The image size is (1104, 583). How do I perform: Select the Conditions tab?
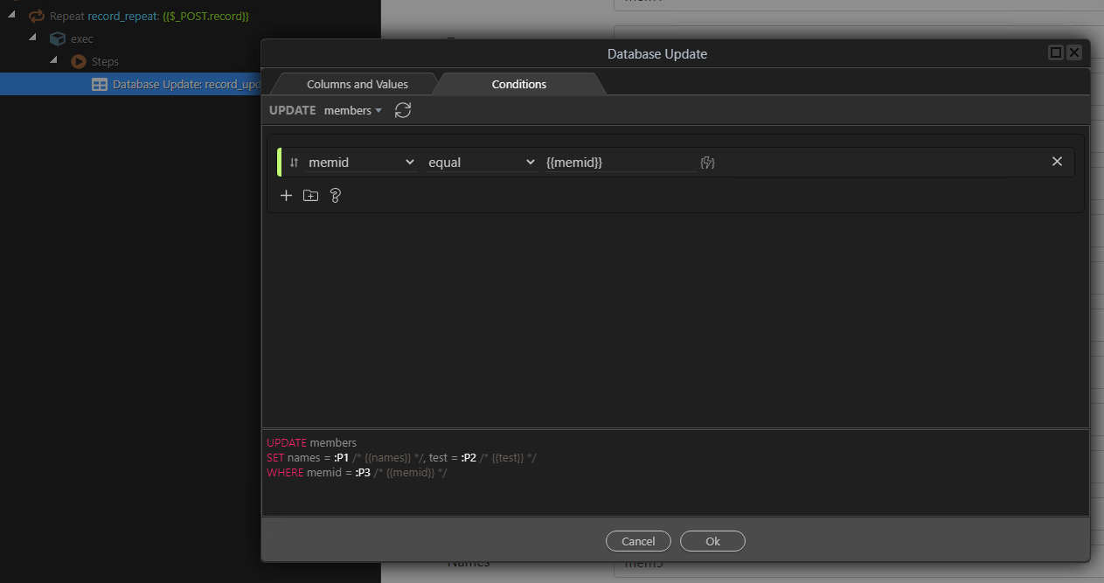(518, 84)
